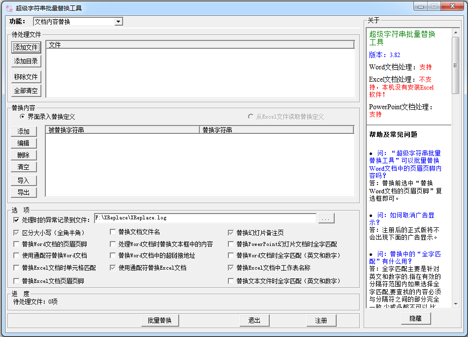The image size is (468, 337).
Task: Enable 替换Excel文档时单元格匹配 checkbox
Action: (x=16, y=268)
